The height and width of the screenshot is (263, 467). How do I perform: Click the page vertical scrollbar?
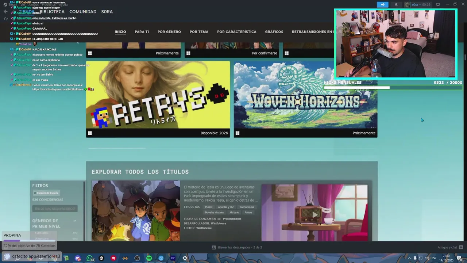(465, 57)
